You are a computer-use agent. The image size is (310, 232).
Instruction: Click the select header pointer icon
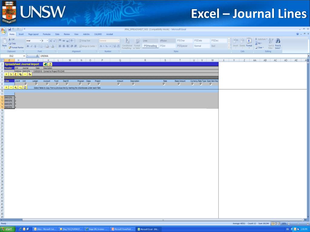coord(11,74)
